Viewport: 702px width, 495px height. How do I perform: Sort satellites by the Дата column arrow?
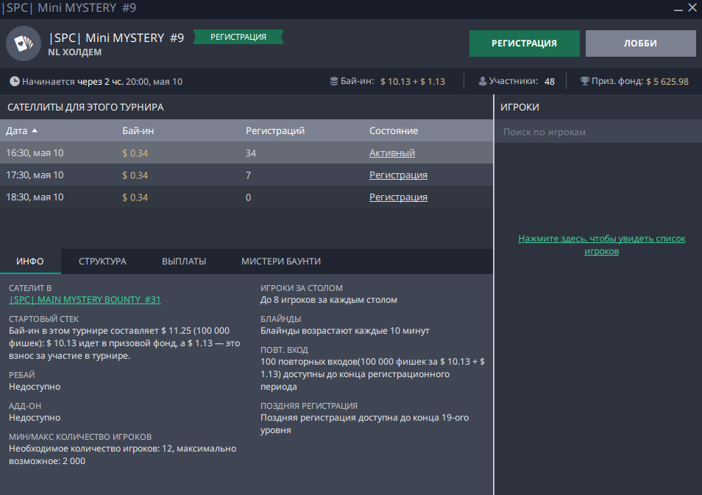coord(35,131)
